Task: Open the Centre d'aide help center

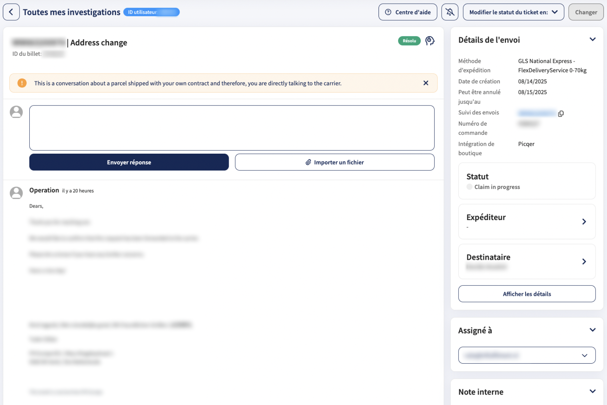Action: click(408, 12)
